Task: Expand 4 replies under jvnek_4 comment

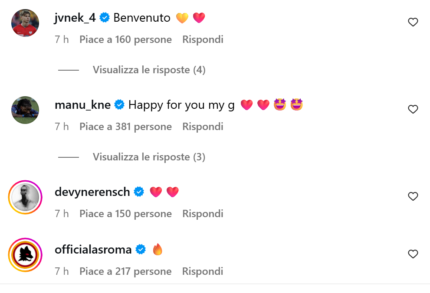Action: (x=149, y=70)
